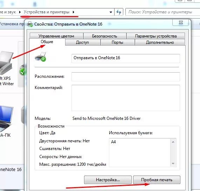Click the printer name field Отправить в OneNote 16

pyautogui.click(x=126, y=58)
